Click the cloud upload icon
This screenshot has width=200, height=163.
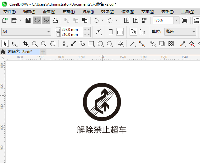46,20
